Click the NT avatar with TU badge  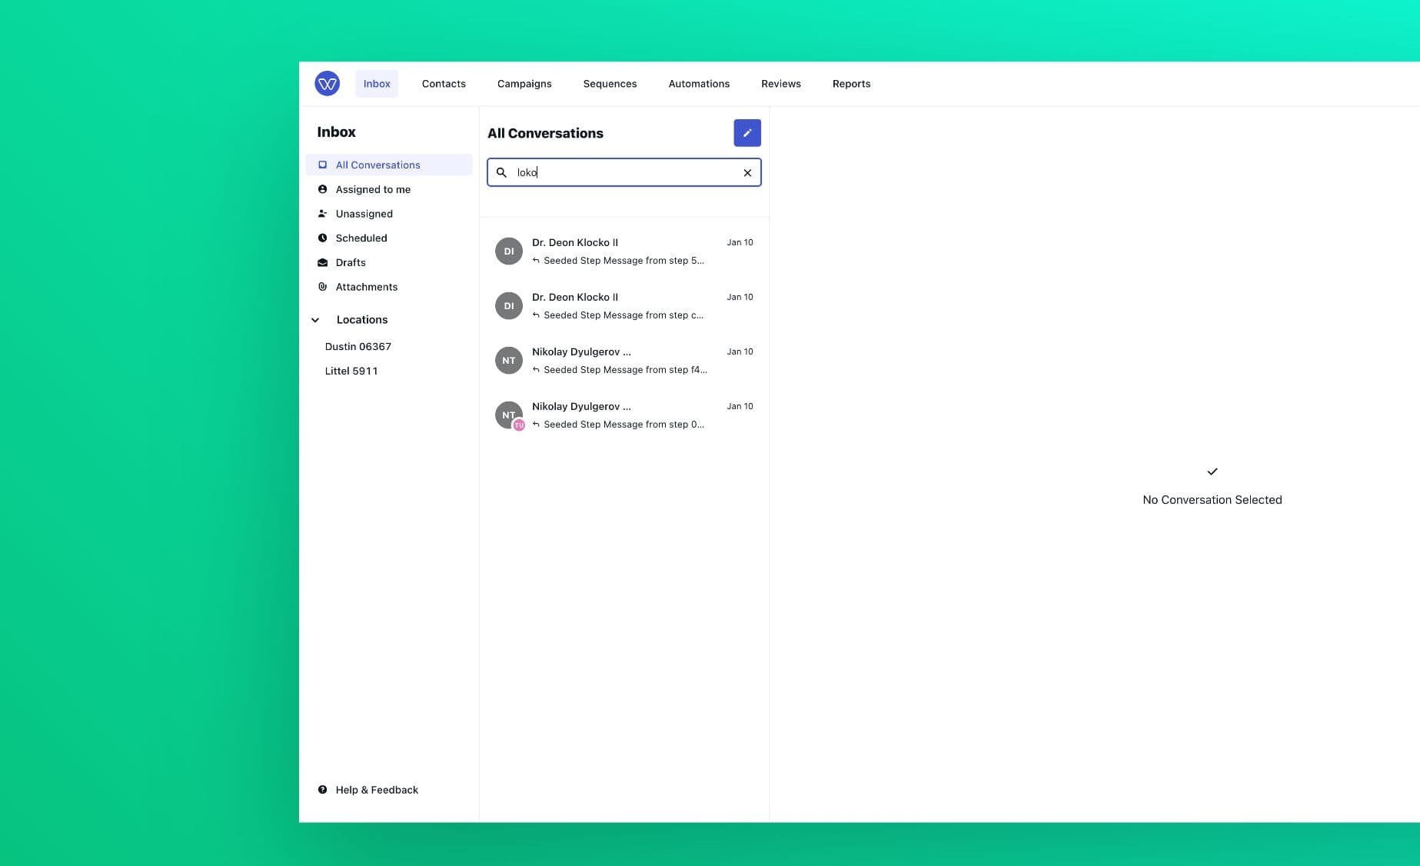click(x=509, y=415)
